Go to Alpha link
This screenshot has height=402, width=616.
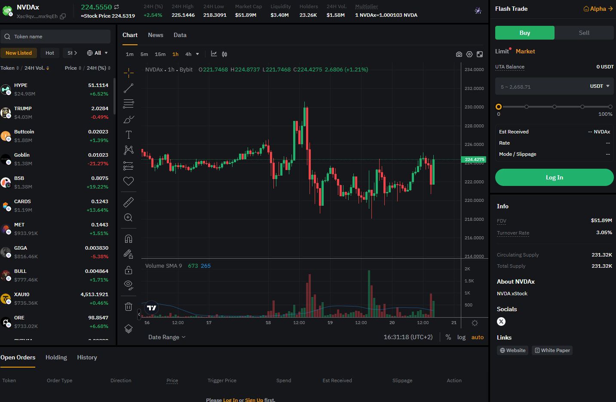pyautogui.click(x=598, y=9)
